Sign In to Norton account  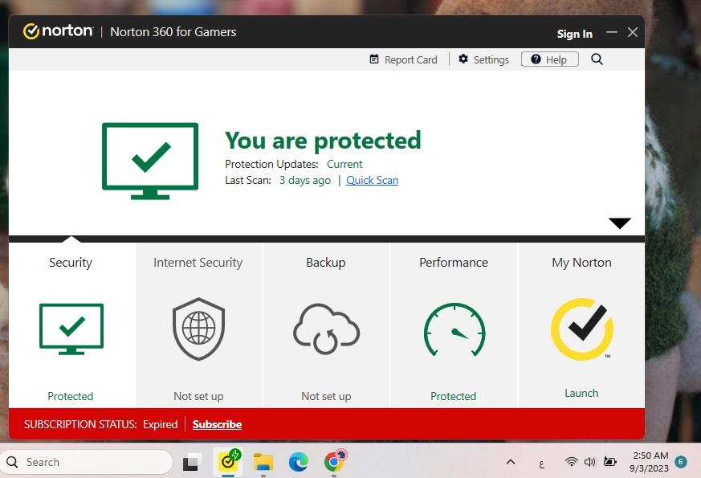pyautogui.click(x=574, y=34)
